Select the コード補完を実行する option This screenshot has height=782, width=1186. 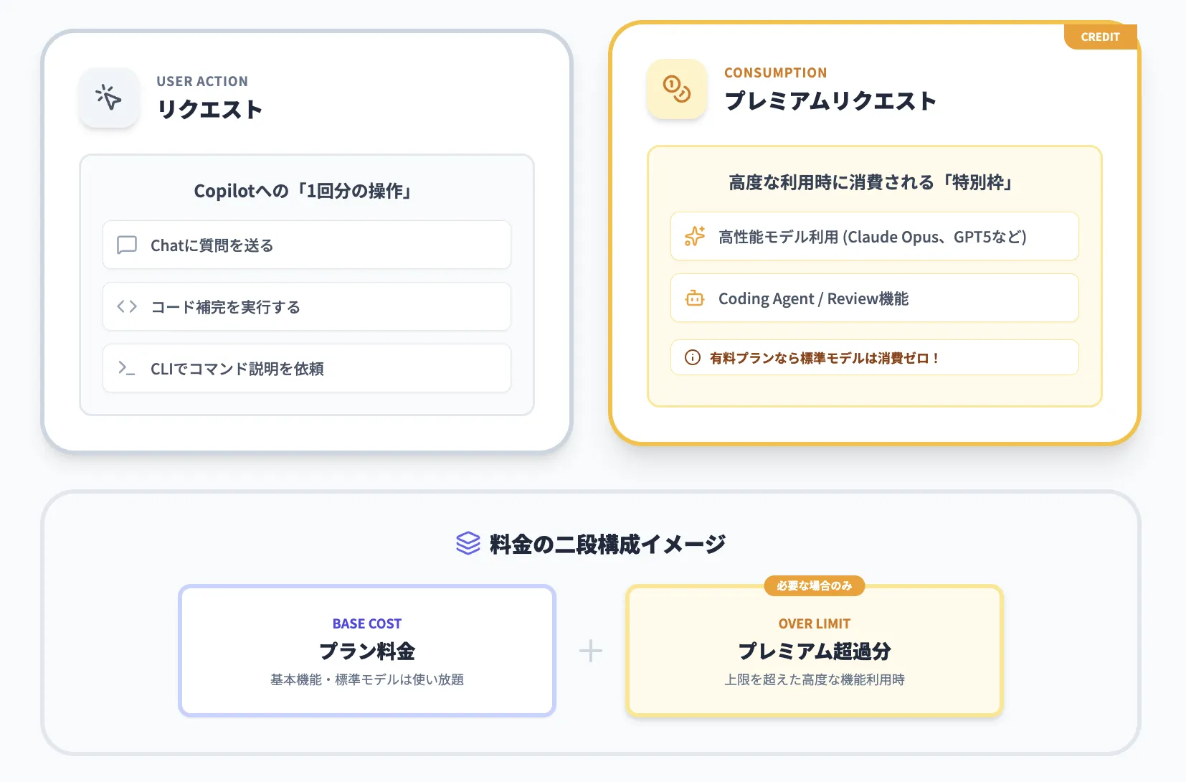click(x=306, y=306)
